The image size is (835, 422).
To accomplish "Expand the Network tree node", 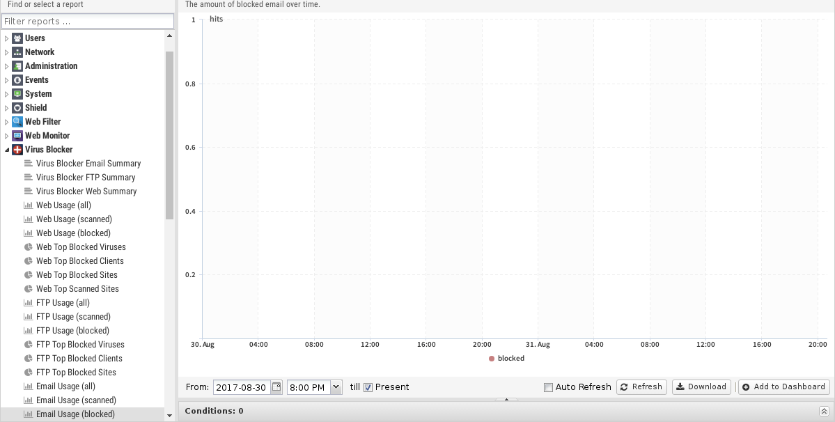I will (6, 52).
